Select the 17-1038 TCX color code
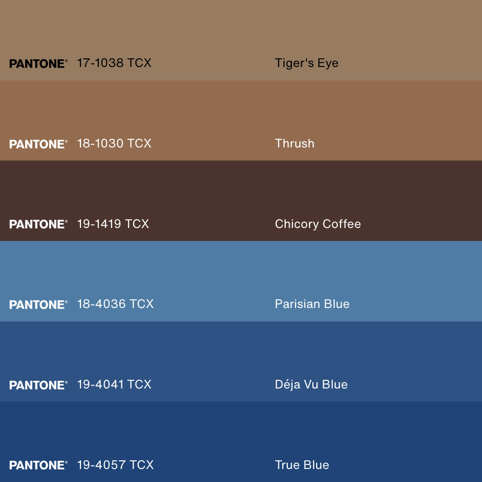The image size is (482, 482). point(114,63)
